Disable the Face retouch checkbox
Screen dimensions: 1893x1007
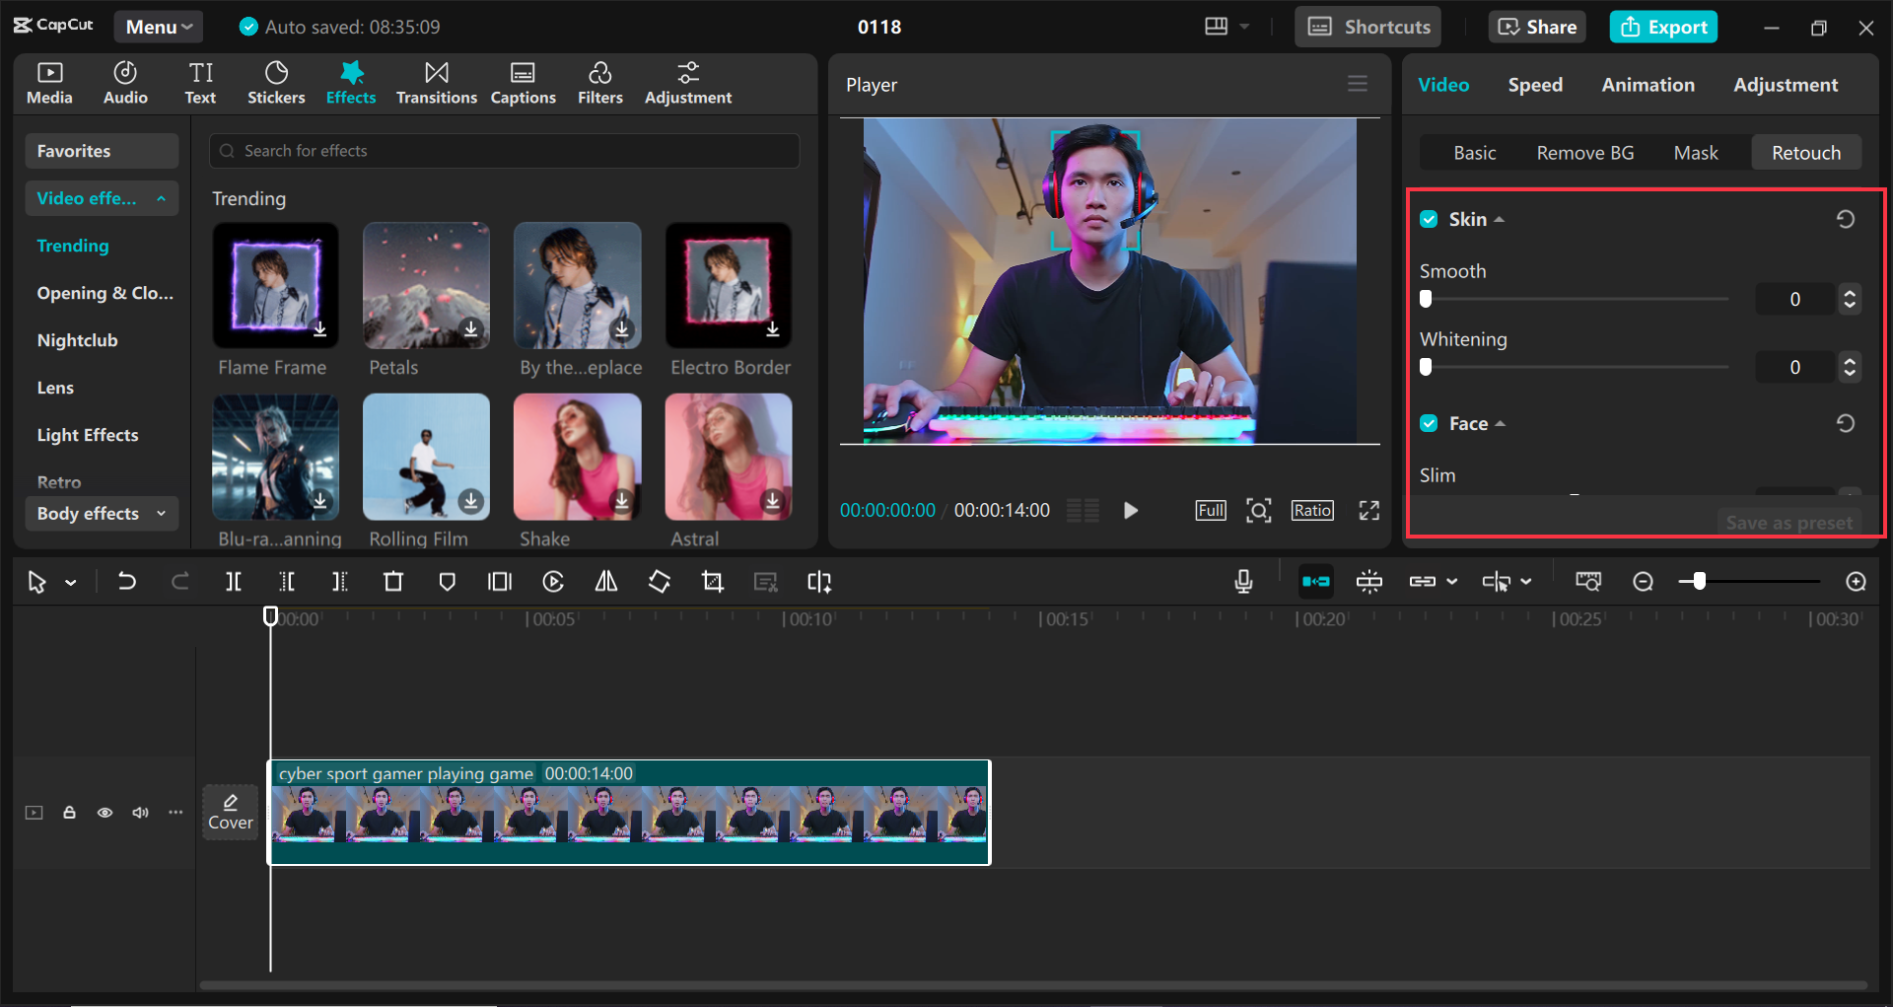(x=1429, y=423)
